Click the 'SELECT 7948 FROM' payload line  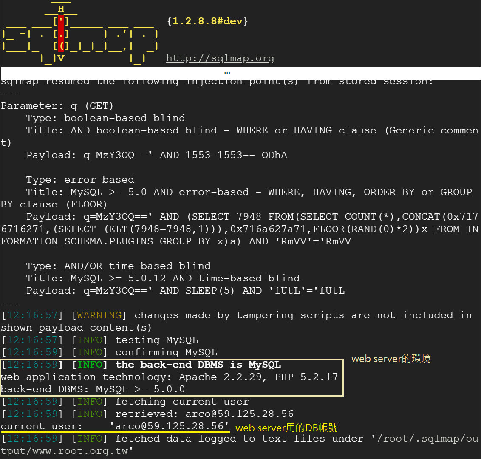click(x=252, y=217)
